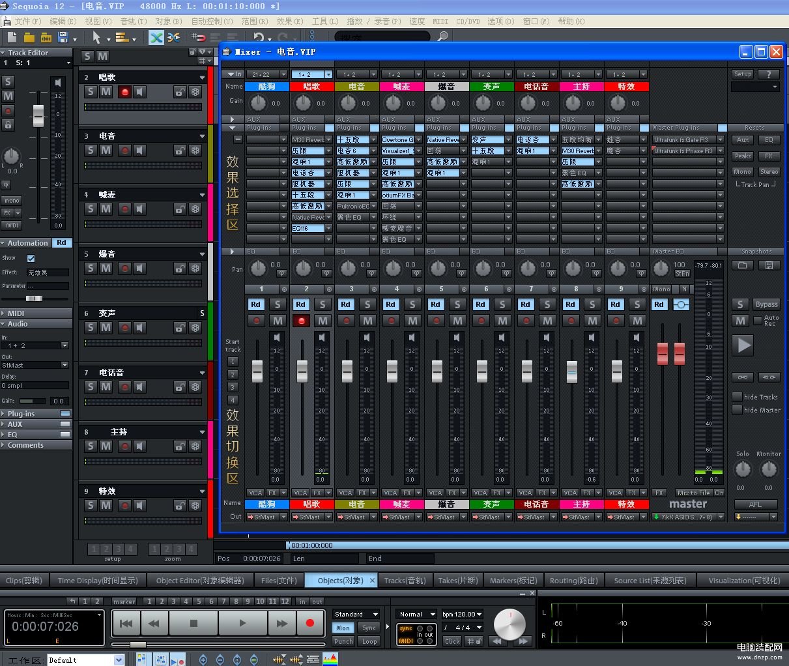The width and height of the screenshot is (789, 666).
Task: Start playback with the transport play button
Action: pyautogui.click(x=242, y=624)
